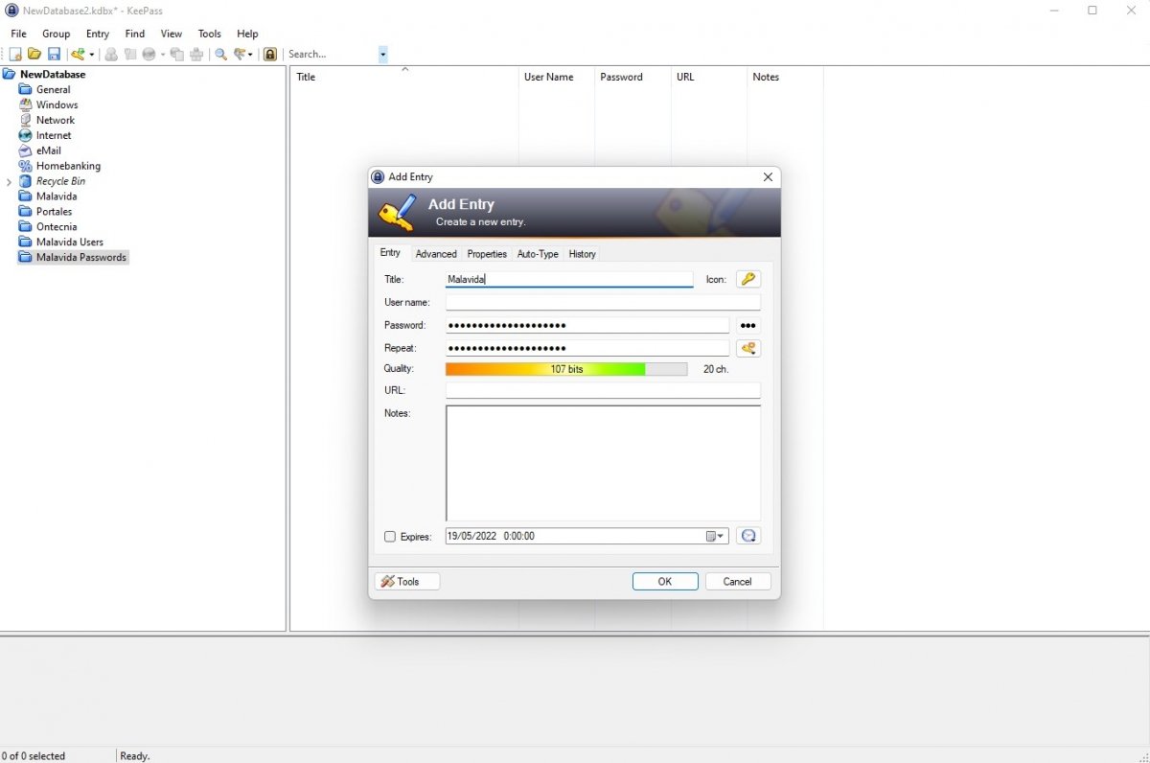Select the Malavida group in the tree
This screenshot has width=1150, height=763.
(57, 197)
